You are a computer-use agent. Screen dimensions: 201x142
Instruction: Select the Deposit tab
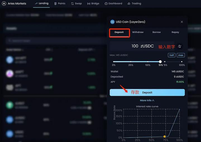pyautogui.click(x=119, y=32)
